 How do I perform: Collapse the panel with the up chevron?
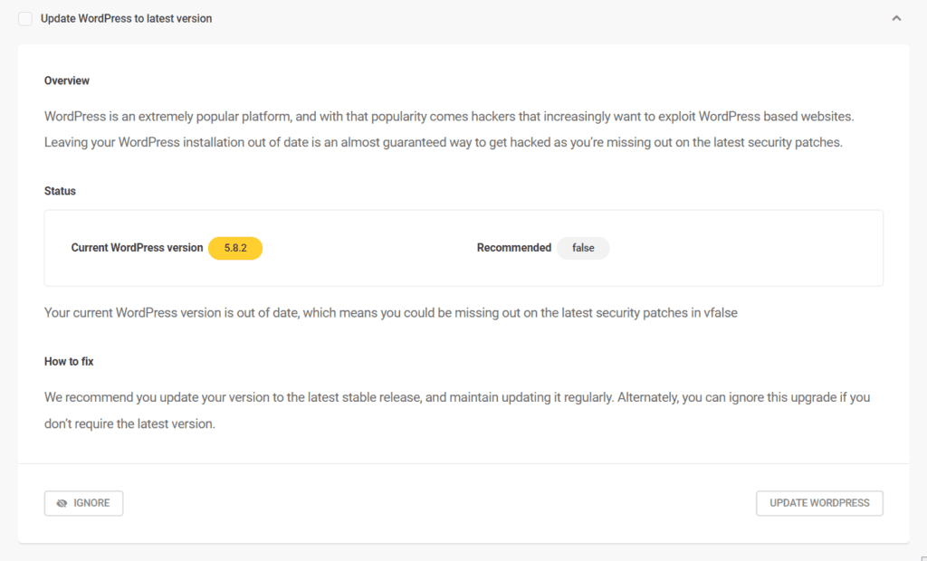pyautogui.click(x=896, y=18)
